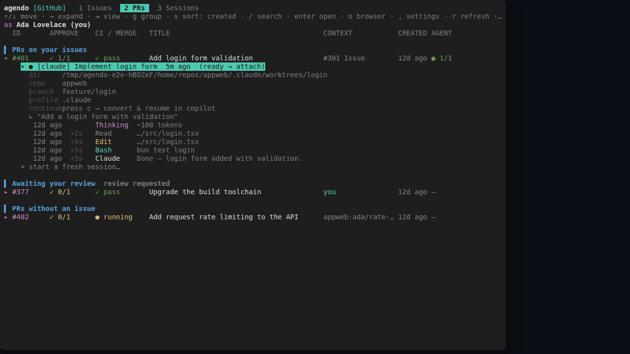Switch to the 1 Issues tab
Viewport: 630px width, 354px height.
pyautogui.click(x=95, y=8)
